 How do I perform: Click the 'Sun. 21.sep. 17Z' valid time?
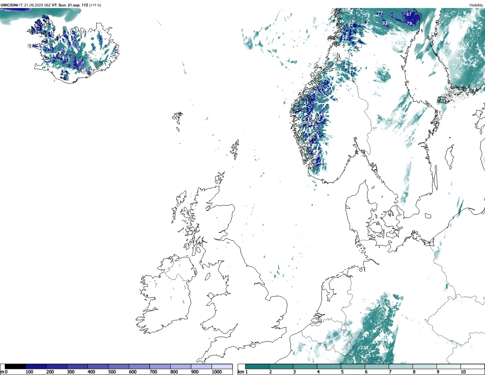pos(73,5)
